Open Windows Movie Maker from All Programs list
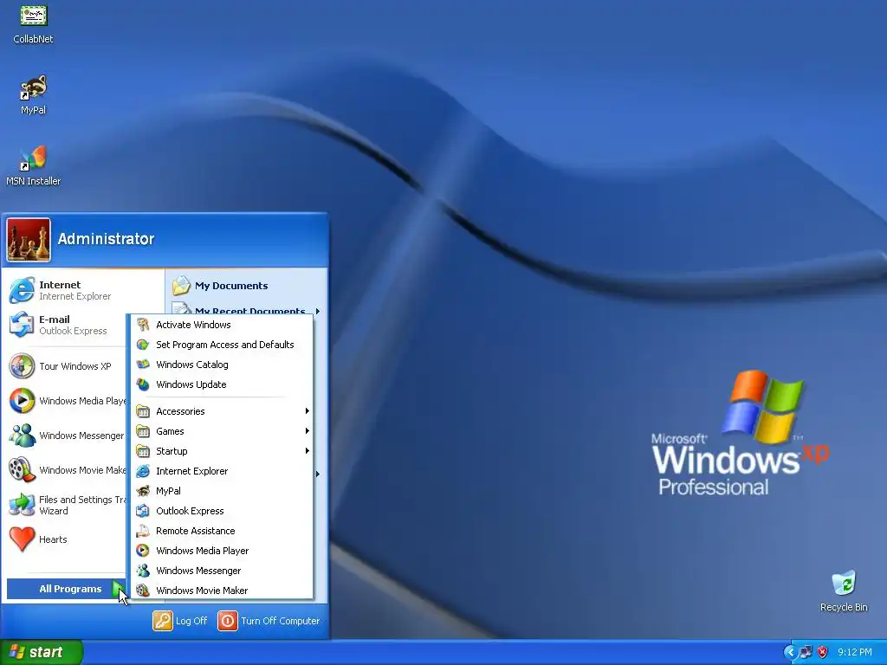Screen dimensions: 887x665 [x=223, y=591]
